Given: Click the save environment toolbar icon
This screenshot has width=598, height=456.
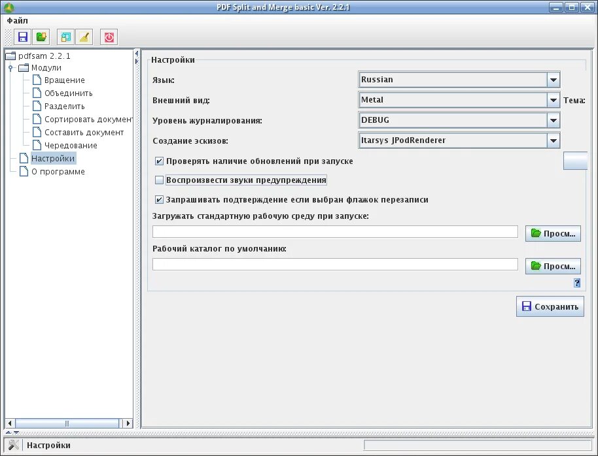Looking at the screenshot, I should (x=22, y=37).
